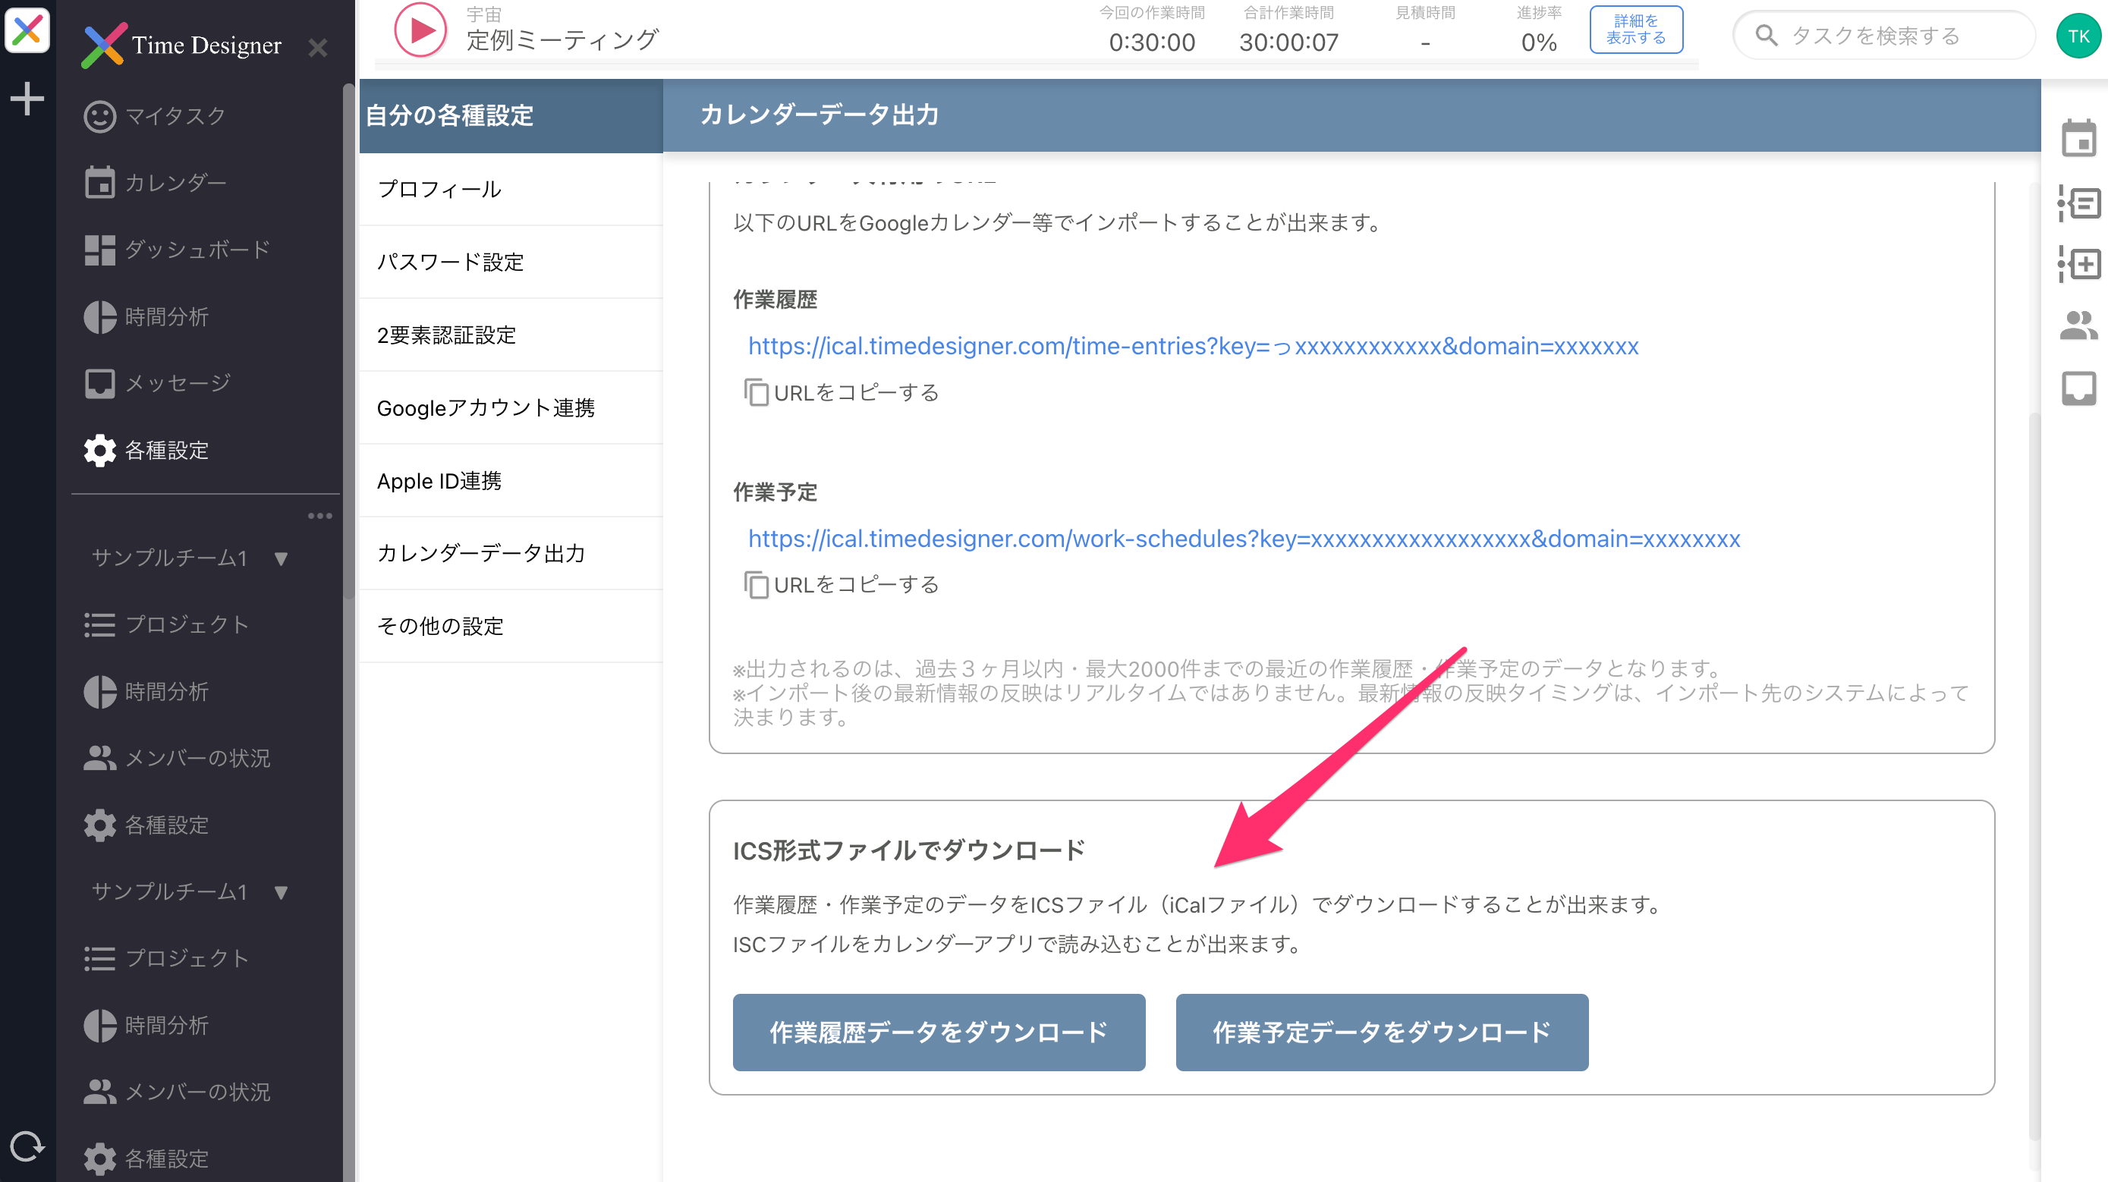The width and height of the screenshot is (2108, 1182).
Task: Expand the lower サンプルチーム1 dropdown
Action: click(282, 892)
